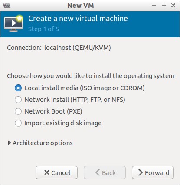Screen dimensions: 180x185
Task: Click the greyed-out Back button
Action: click(105, 172)
